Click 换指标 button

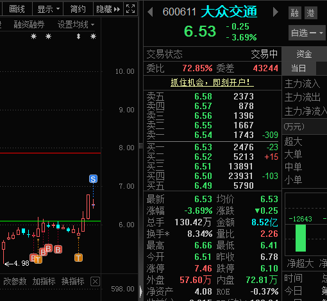[73, 281]
